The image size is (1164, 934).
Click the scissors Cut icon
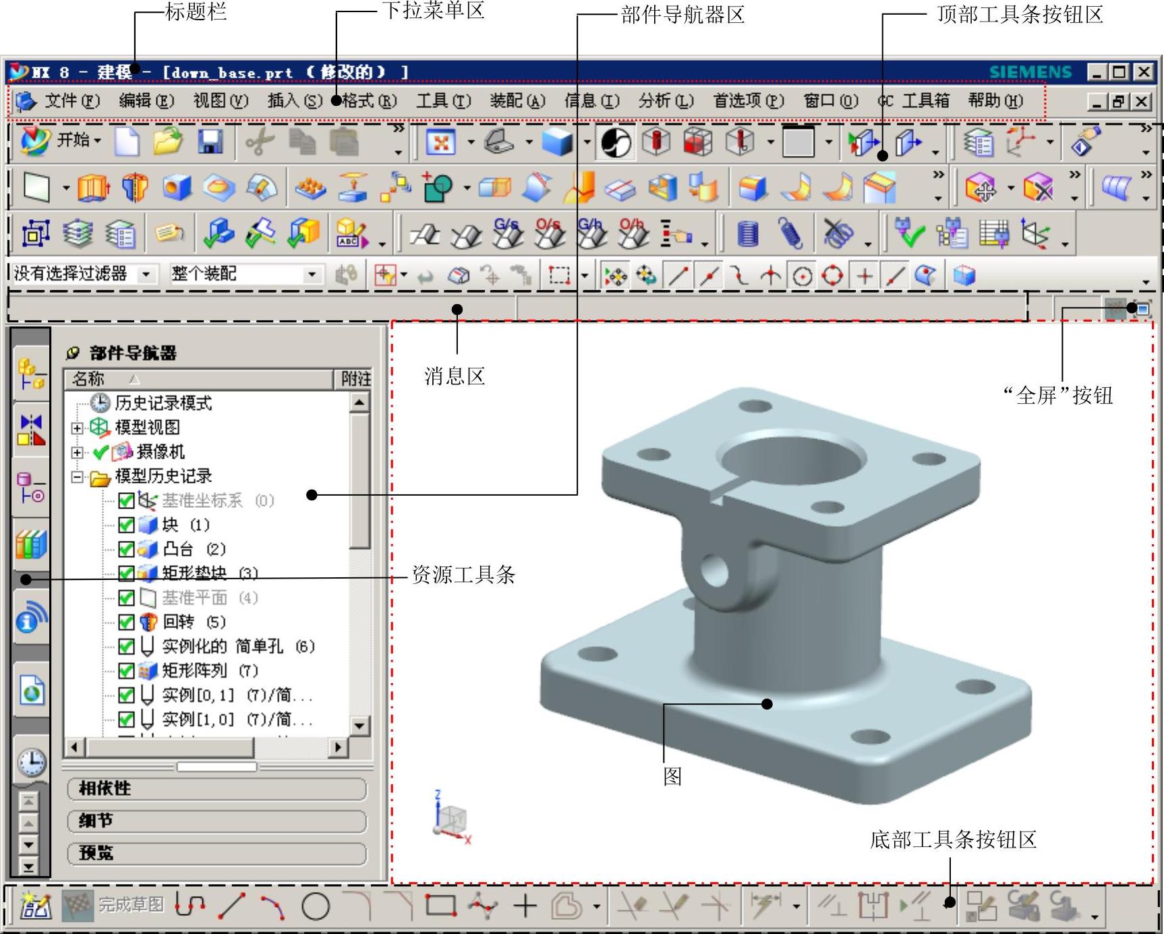tap(260, 142)
